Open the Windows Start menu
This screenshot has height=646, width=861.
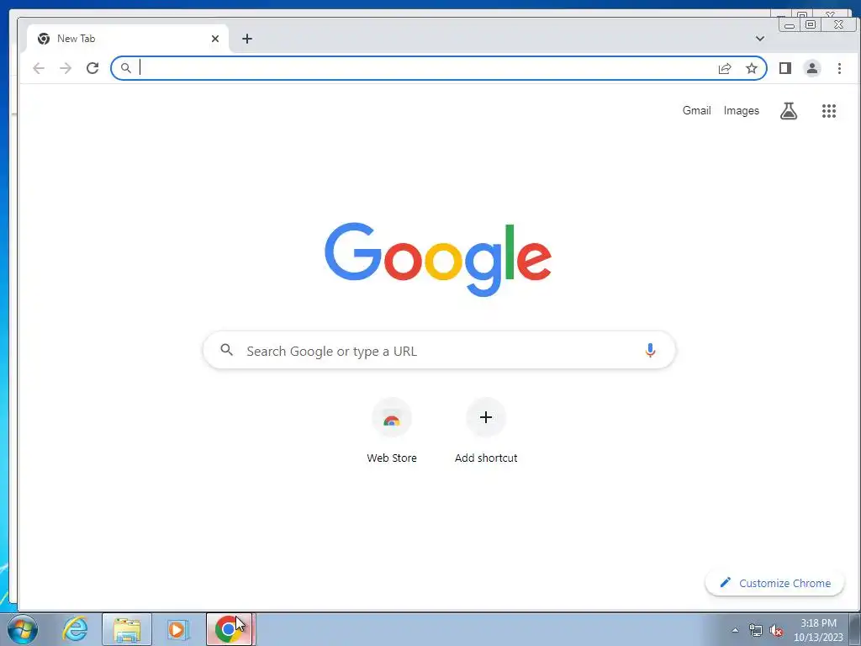coord(23,629)
